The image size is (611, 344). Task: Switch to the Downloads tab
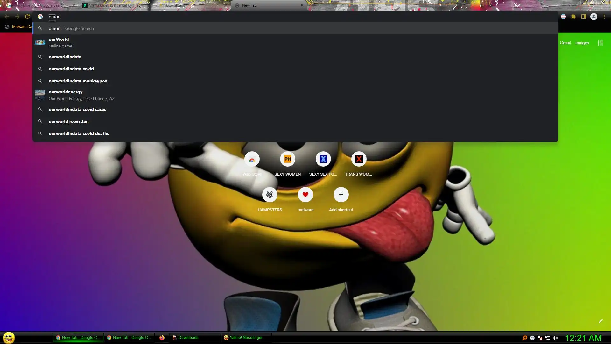pos(175,5)
